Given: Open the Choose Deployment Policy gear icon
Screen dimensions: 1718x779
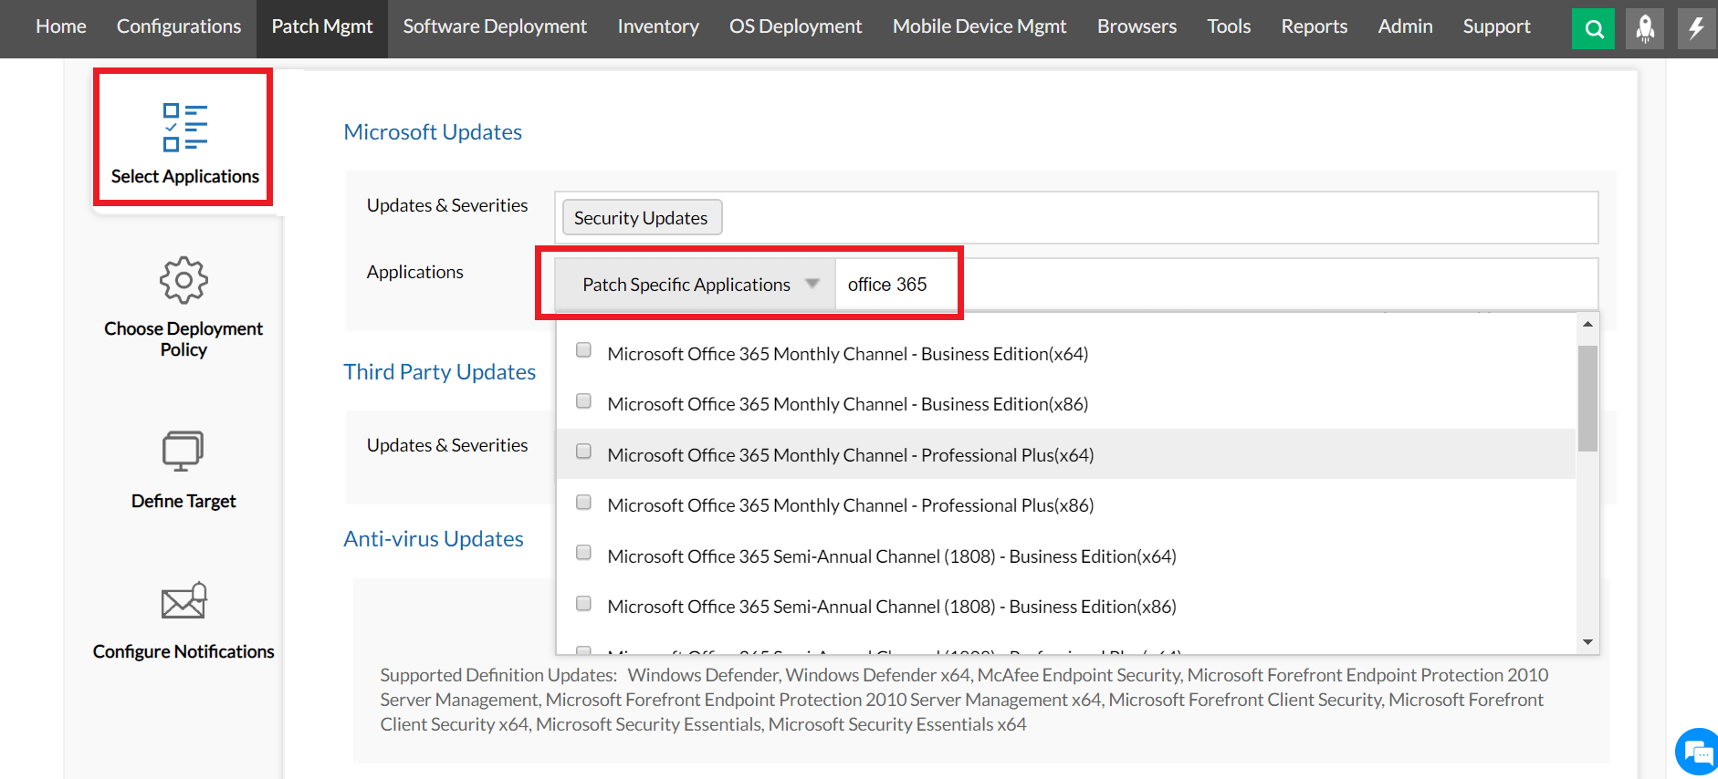Looking at the screenshot, I should [x=183, y=280].
